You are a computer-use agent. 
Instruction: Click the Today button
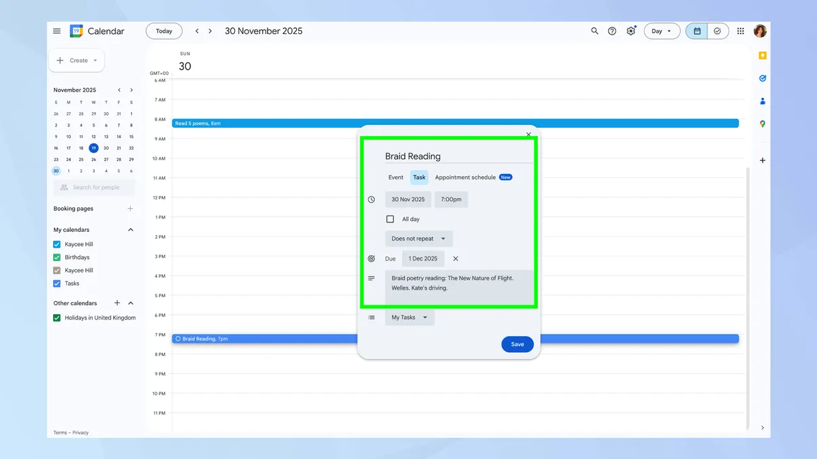[163, 31]
